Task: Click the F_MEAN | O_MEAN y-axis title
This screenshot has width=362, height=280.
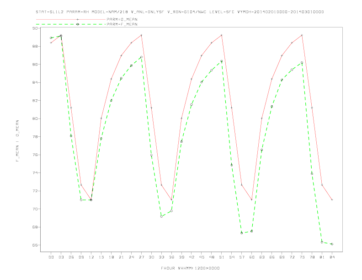Action: tap(17, 141)
